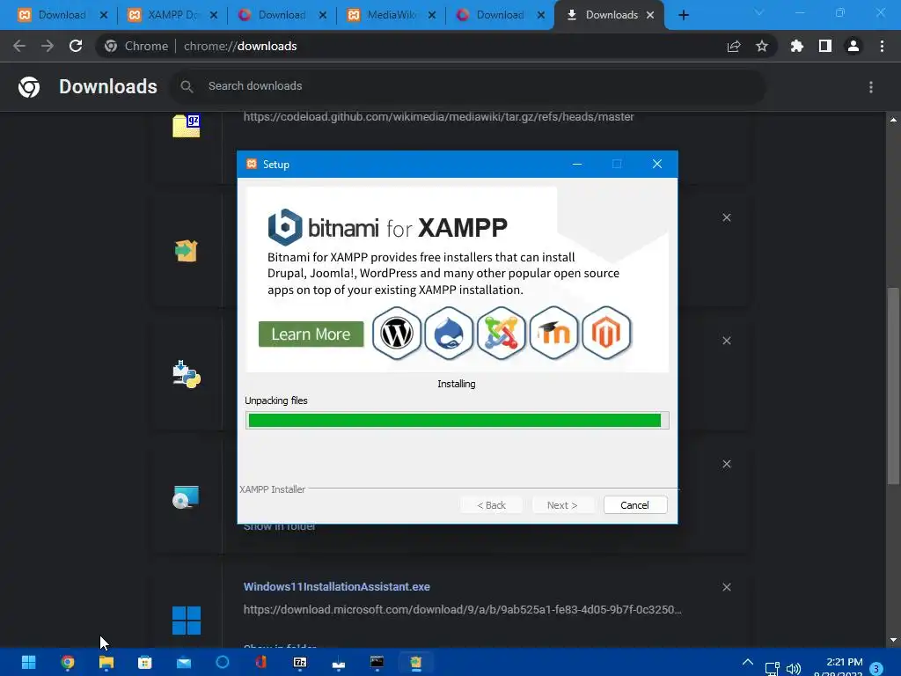Screen dimensions: 901x676
Task: Share this page from the address bar
Action: [x=733, y=47]
